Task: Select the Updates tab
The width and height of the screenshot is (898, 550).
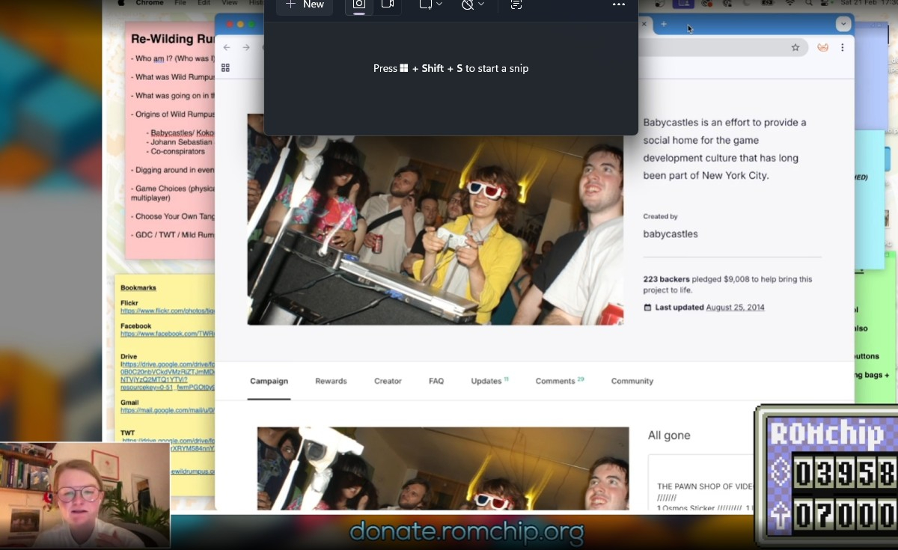Action: tap(486, 381)
